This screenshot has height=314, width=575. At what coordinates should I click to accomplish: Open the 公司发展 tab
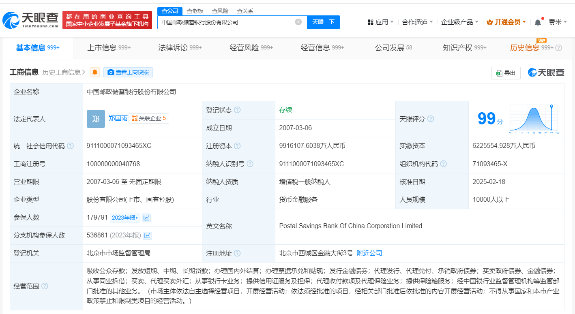[x=393, y=48]
